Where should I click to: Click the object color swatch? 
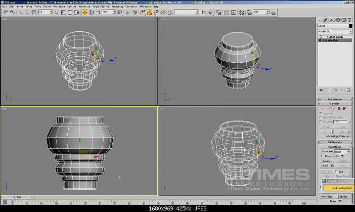click(350, 25)
